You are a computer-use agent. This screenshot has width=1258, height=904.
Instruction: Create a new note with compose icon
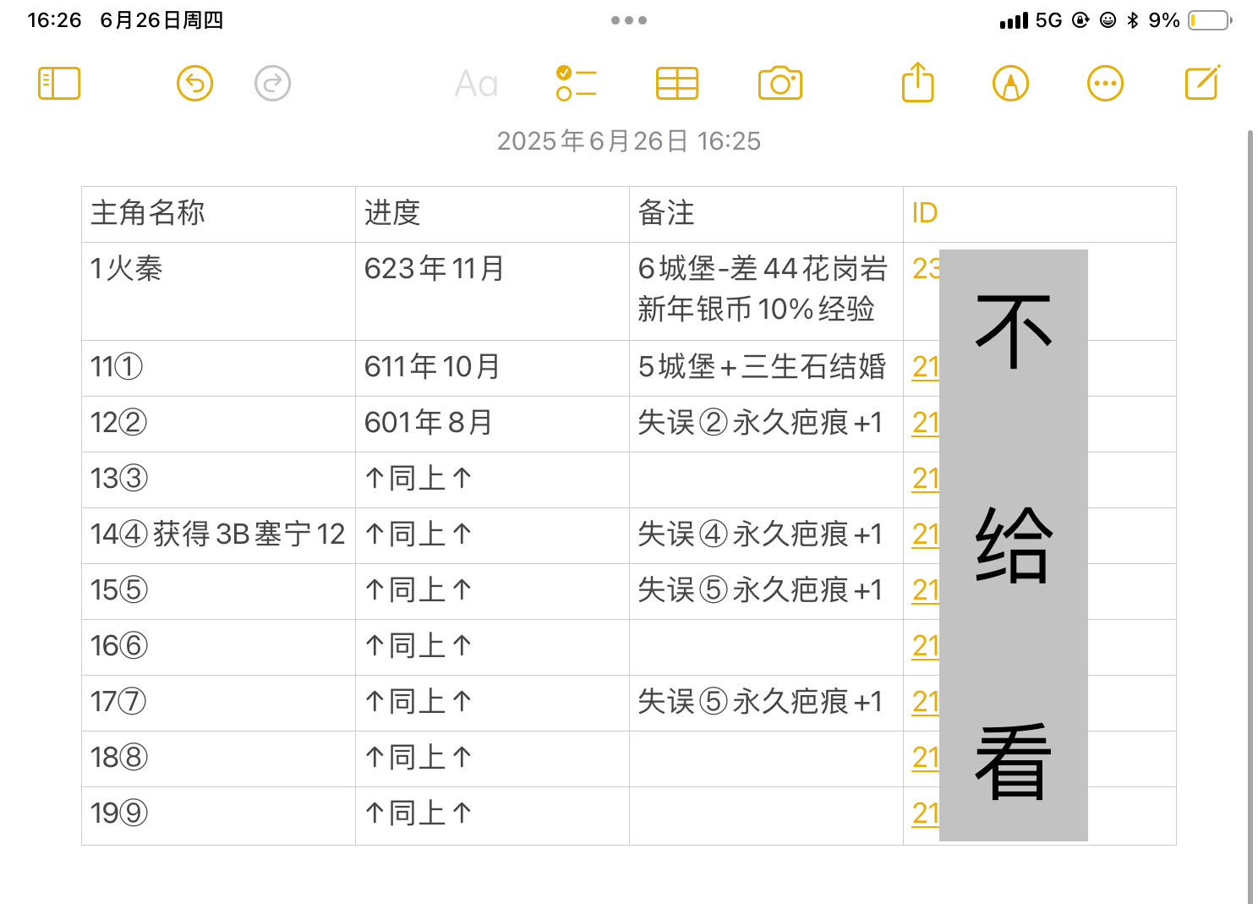1202,82
